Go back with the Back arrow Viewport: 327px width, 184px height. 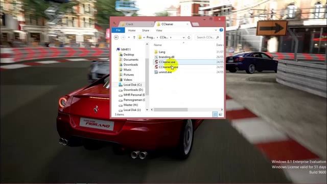116,37
